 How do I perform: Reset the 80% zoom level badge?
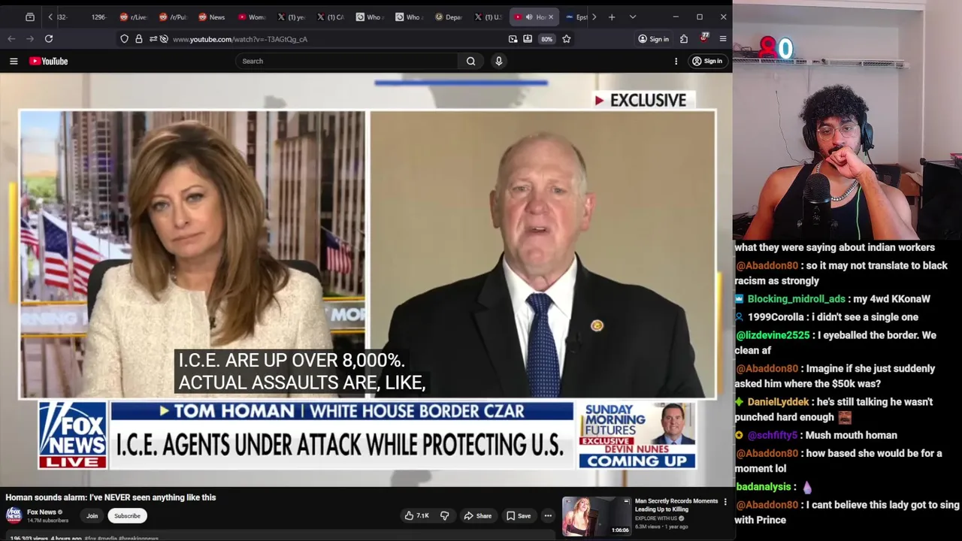(x=546, y=38)
